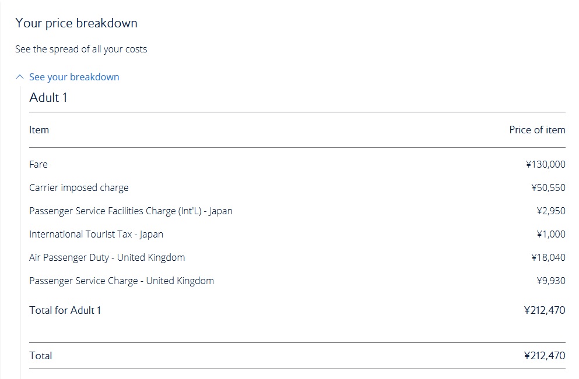
Task: Click the Price of item column header
Action: (537, 130)
